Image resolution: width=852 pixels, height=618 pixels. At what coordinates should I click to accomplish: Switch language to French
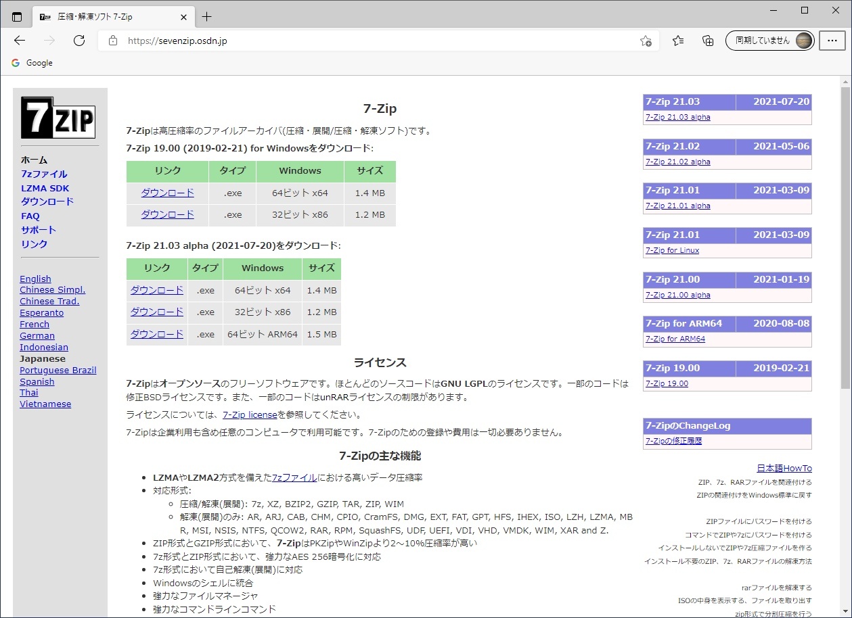coord(35,324)
